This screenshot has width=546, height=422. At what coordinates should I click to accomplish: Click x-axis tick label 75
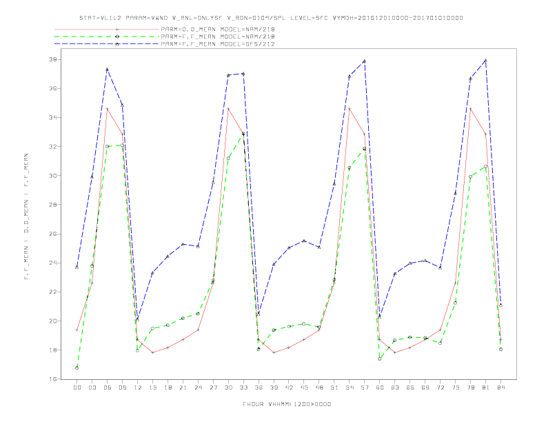pyautogui.click(x=456, y=388)
